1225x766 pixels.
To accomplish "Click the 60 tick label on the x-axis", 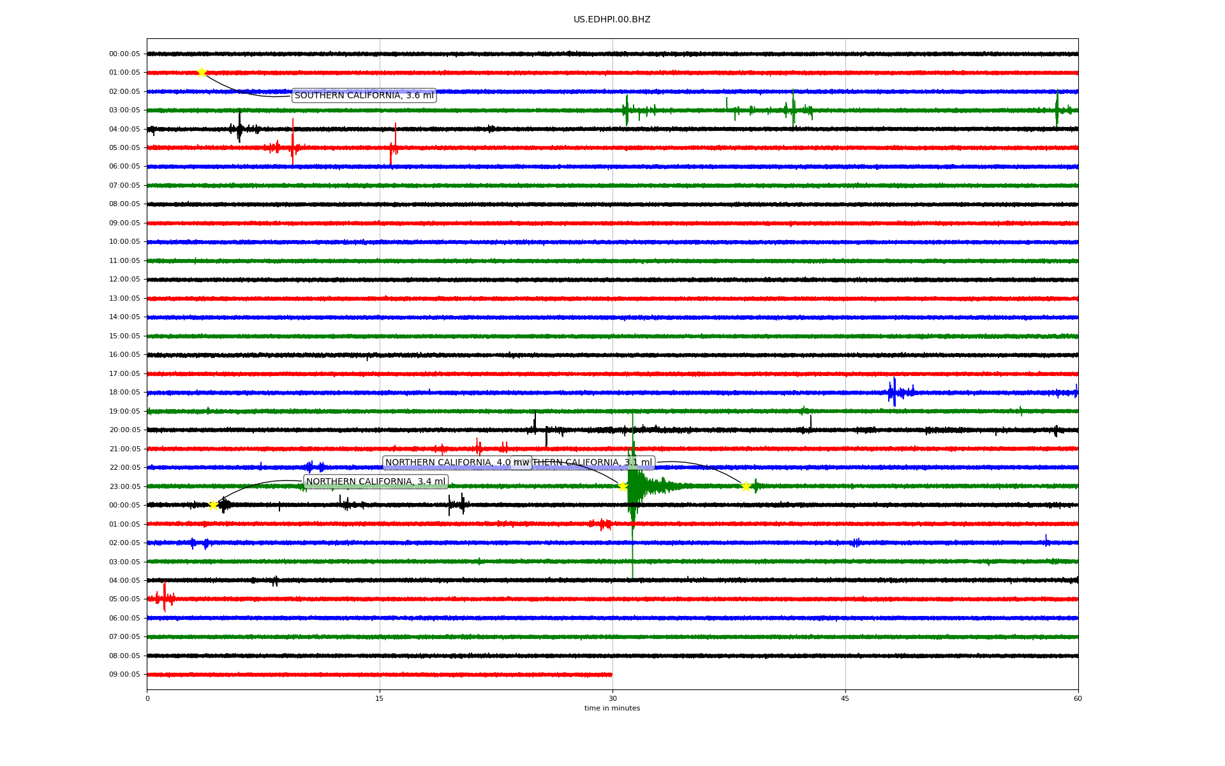I will coord(1078,698).
